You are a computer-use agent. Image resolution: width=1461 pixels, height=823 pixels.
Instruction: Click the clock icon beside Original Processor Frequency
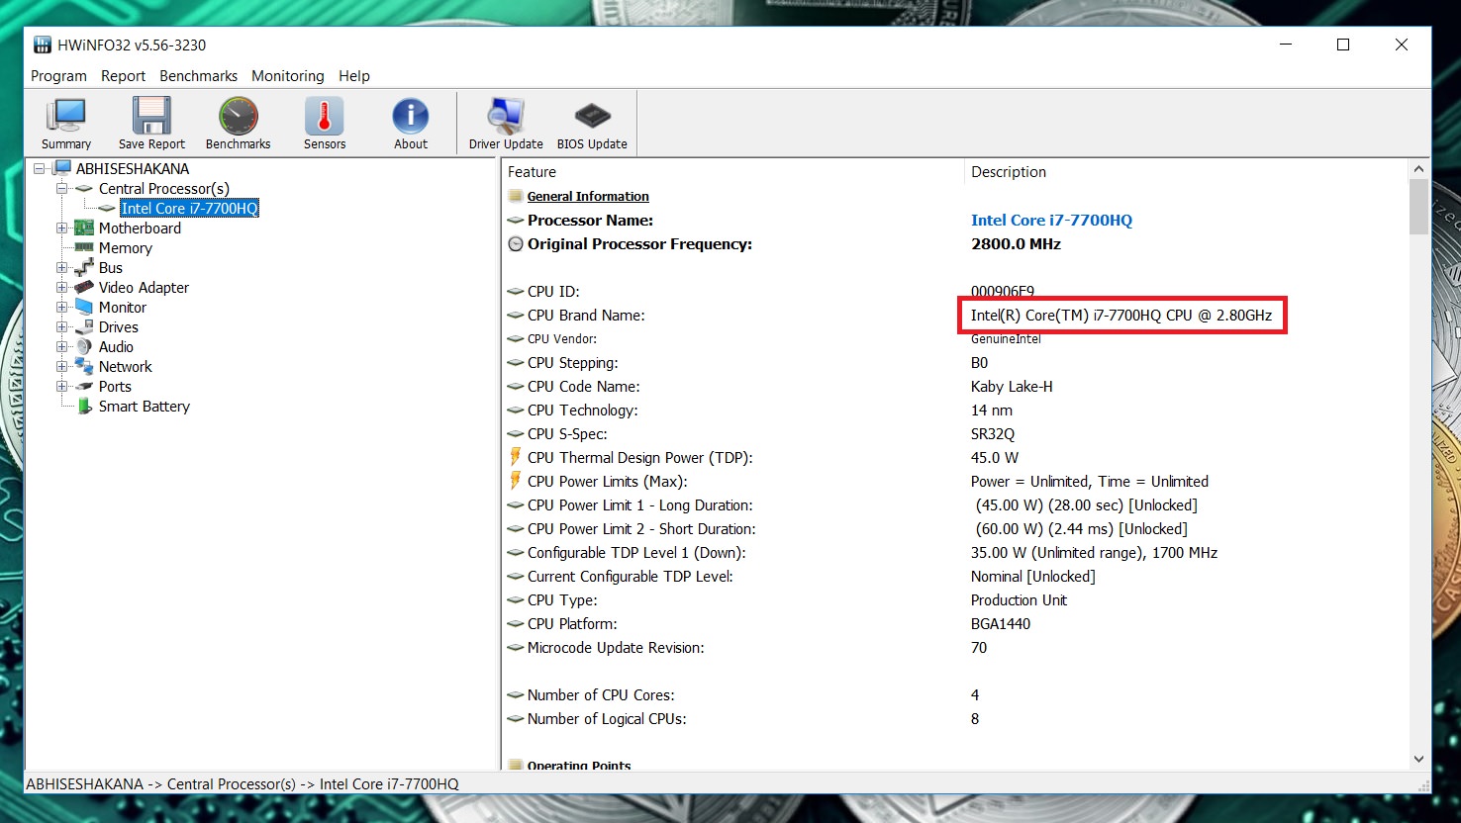[x=515, y=243]
